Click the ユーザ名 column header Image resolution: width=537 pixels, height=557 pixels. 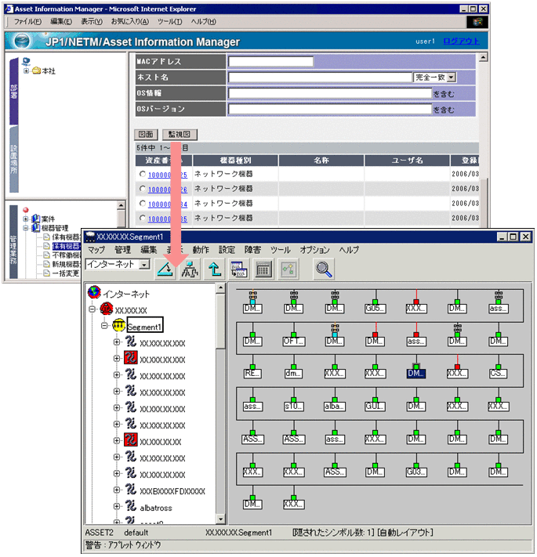[x=407, y=161]
